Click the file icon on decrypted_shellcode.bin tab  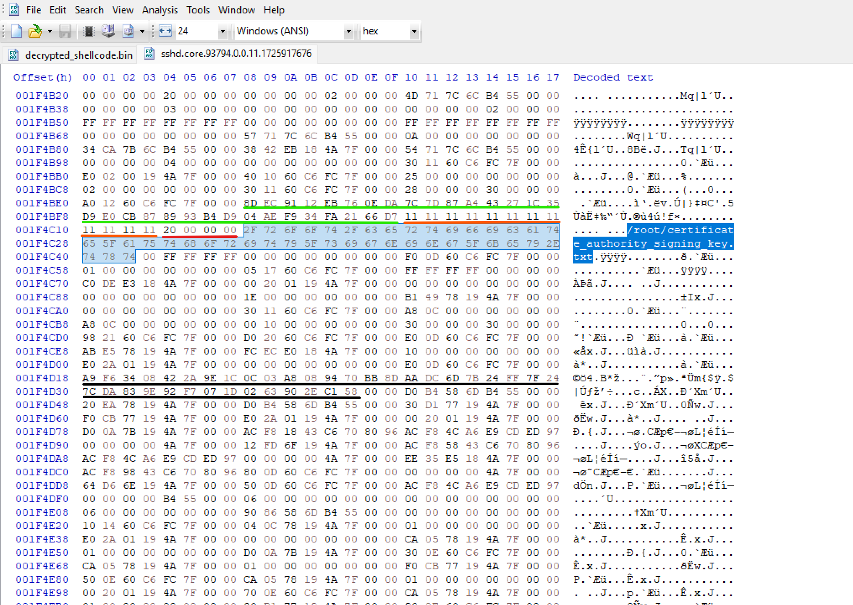[13, 55]
